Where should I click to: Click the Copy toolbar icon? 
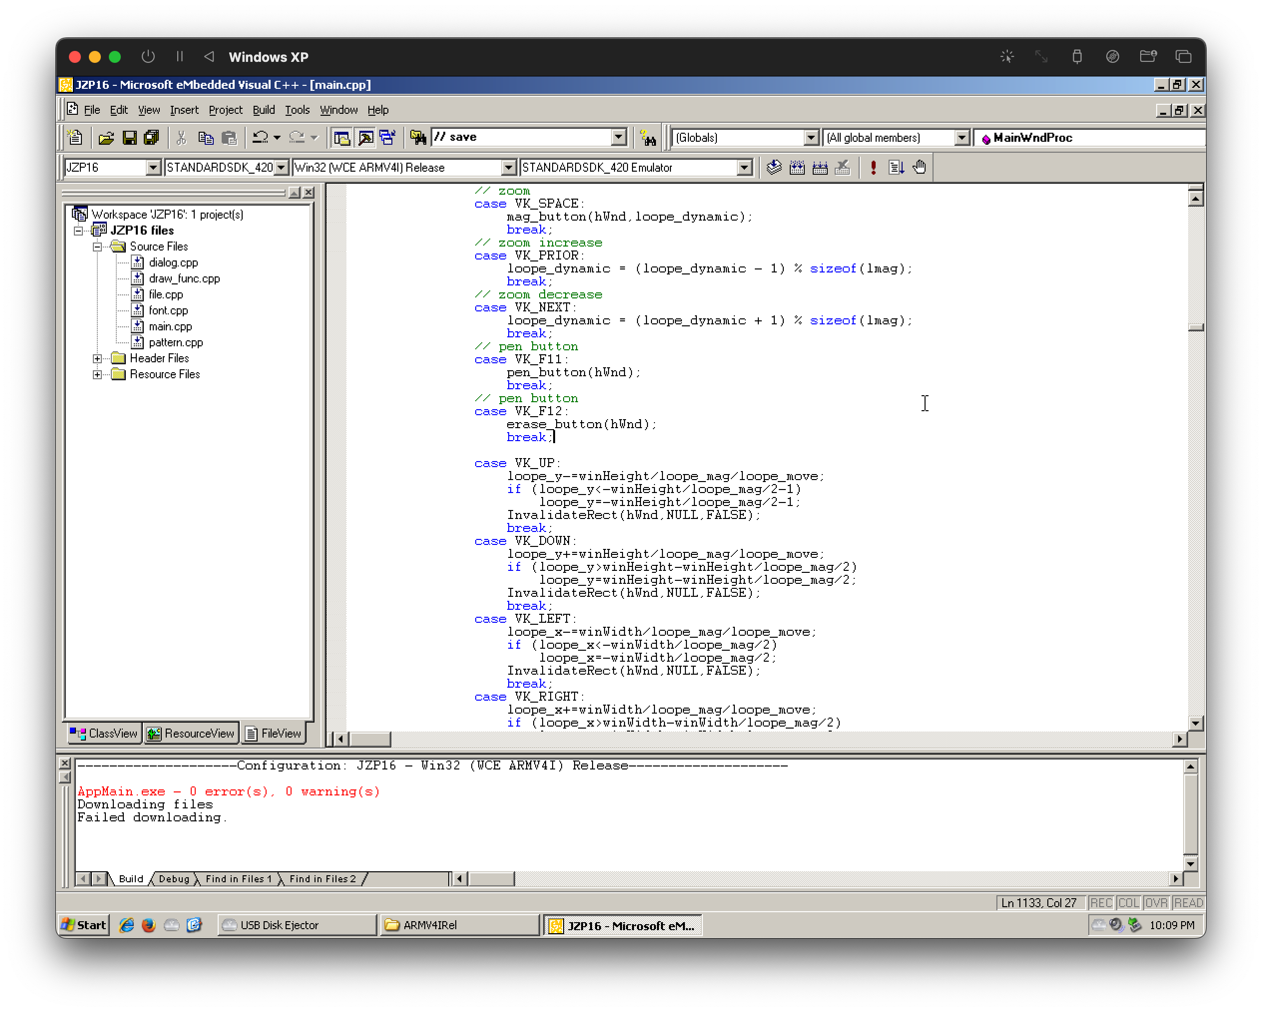click(206, 137)
